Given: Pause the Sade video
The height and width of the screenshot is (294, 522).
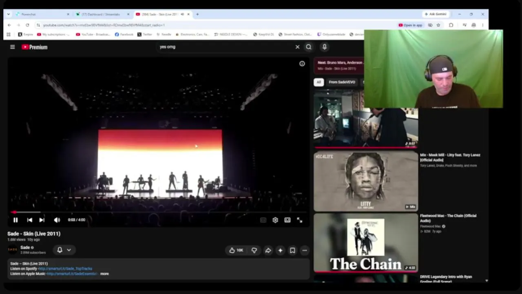Looking at the screenshot, I should [x=15, y=220].
